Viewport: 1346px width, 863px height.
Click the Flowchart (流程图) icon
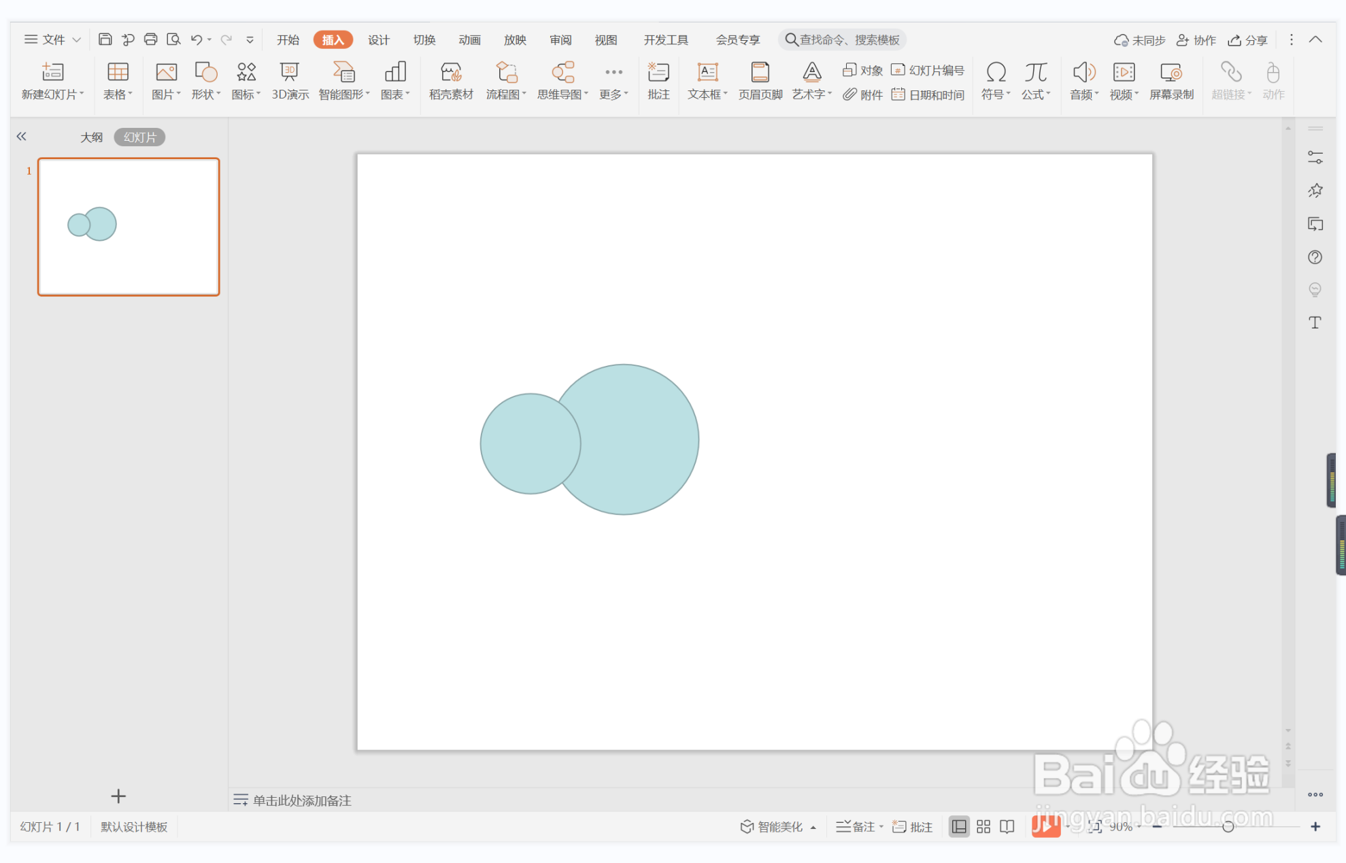tap(506, 72)
